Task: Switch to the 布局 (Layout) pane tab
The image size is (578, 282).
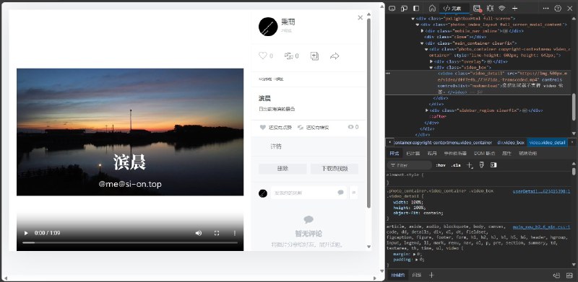Action: point(432,153)
